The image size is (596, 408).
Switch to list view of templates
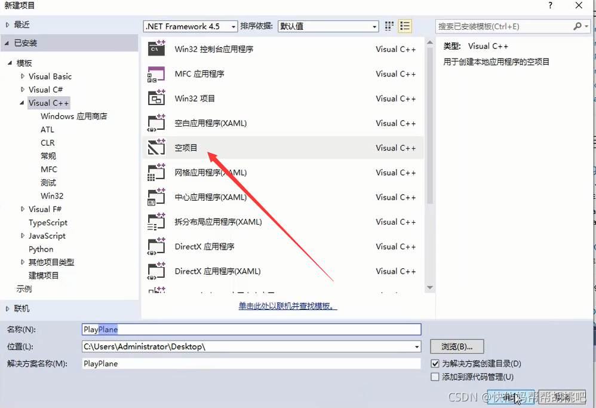tap(405, 26)
